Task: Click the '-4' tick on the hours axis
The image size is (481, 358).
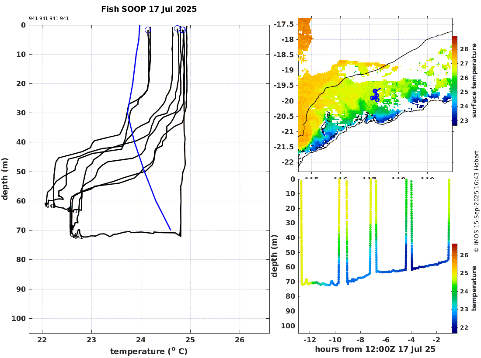Action: [x=411, y=340]
